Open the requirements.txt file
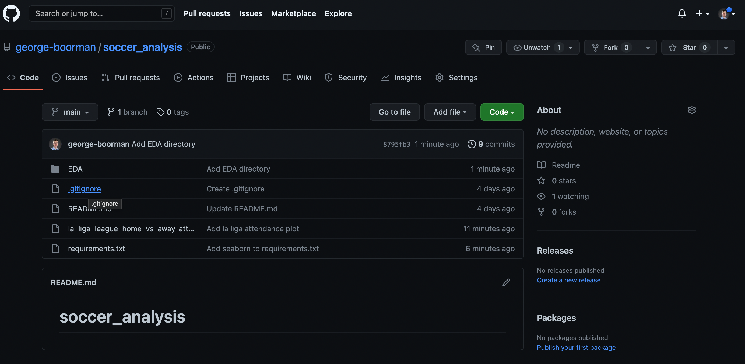Image resolution: width=745 pixels, height=364 pixels. point(96,248)
